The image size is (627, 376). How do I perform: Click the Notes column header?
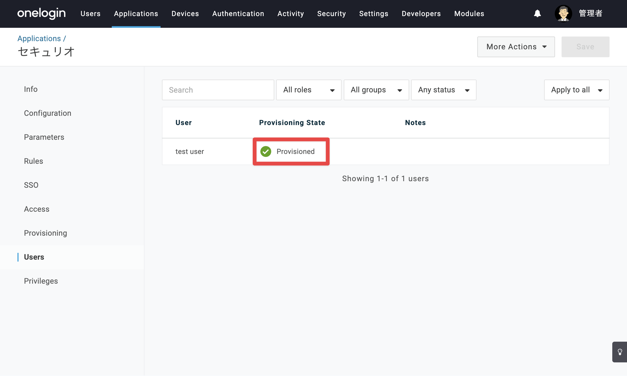coord(415,123)
